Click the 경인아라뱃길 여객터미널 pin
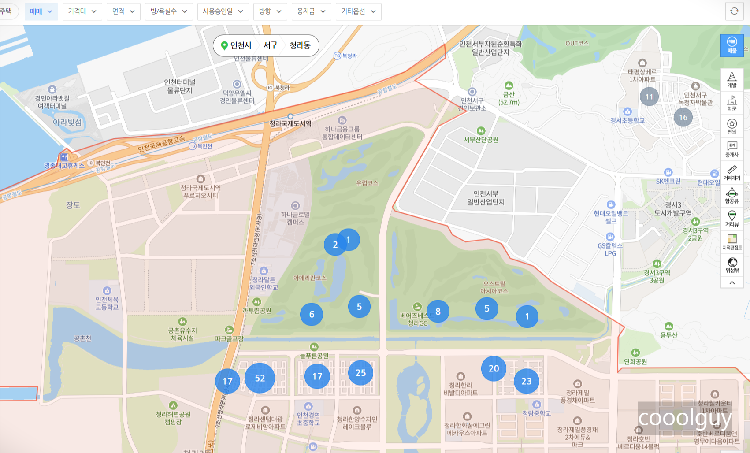This screenshot has height=453, width=750. 52,89
